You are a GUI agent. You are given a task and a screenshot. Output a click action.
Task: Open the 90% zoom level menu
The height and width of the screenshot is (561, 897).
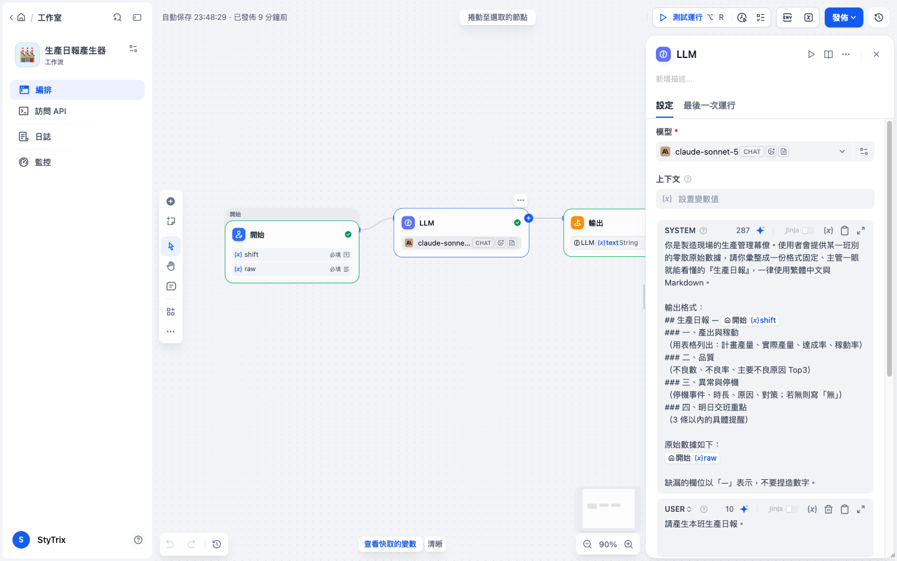pos(608,544)
